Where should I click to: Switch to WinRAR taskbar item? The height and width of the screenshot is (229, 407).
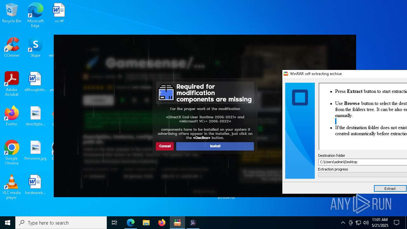(x=177, y=223)
